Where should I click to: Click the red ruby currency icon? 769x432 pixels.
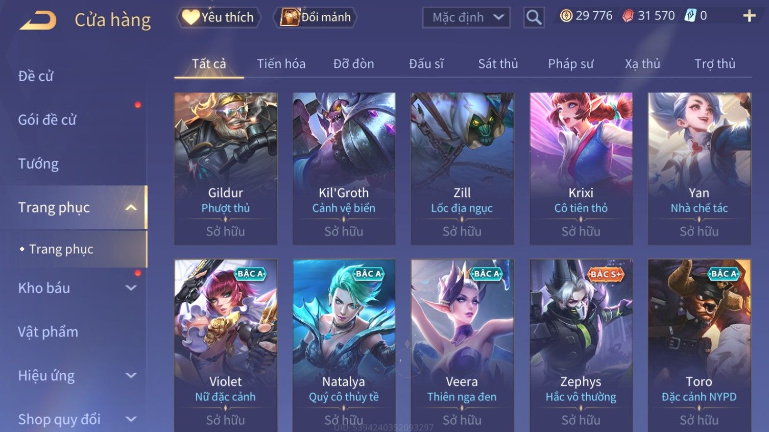pos(628,16)
